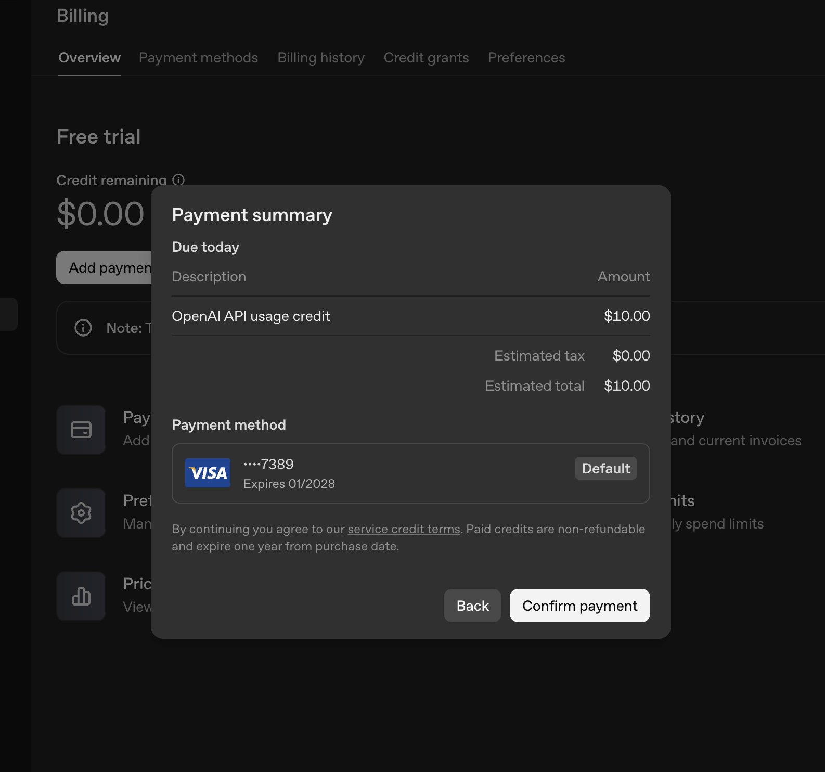825x772 pixels.
Task: Click the Estimated total amount
Action: pos(627,386)
